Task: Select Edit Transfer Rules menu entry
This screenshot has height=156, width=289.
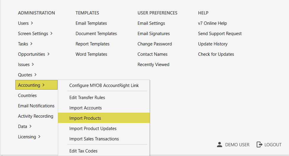Action: pos(87,98)
